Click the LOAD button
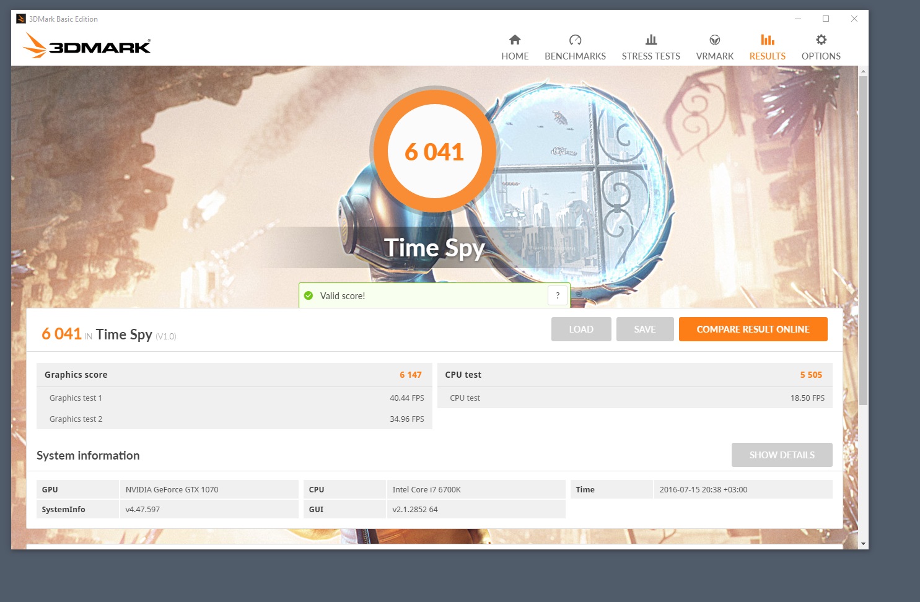The image size is (920, 602). (581, 329)
